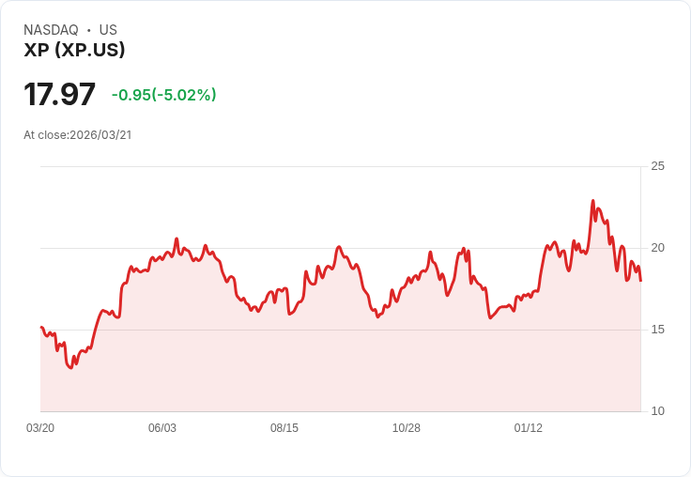This screenshot has height=477, width=691.
Task: Click the 03/20 date axis label
Action: [x=40, y=427]
